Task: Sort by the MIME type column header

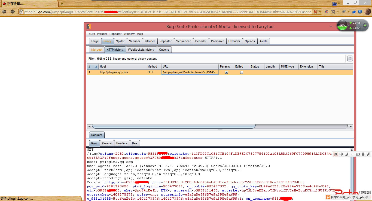Action: [289, 66]
